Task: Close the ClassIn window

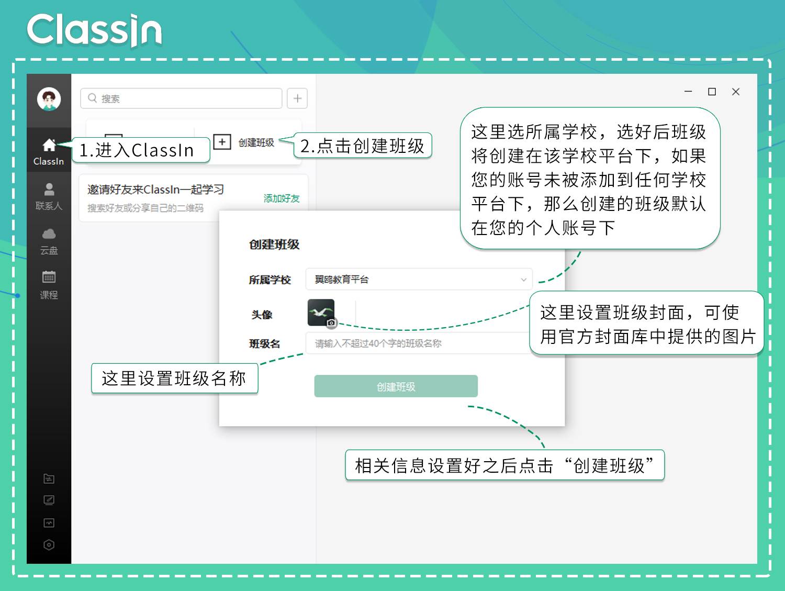Action: pos(735,92)
